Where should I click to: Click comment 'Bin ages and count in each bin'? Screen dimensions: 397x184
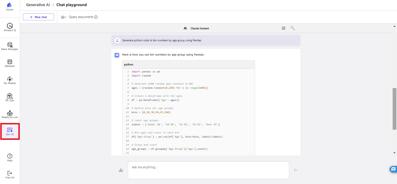(x=155, y=133)
